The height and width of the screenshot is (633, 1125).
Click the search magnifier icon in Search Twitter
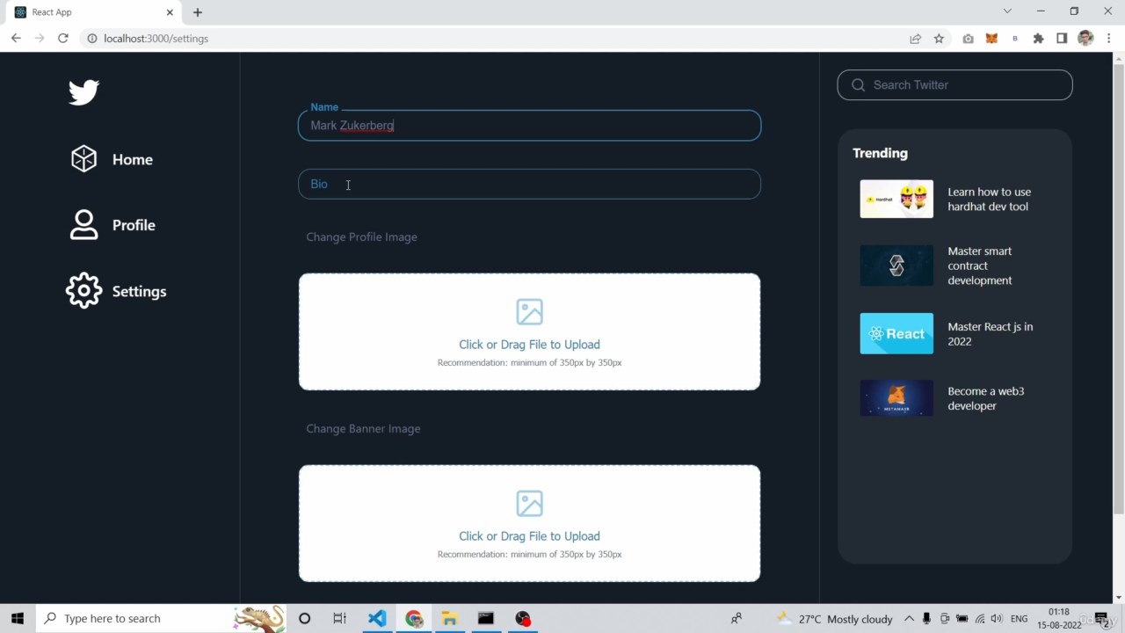(859, 85)
